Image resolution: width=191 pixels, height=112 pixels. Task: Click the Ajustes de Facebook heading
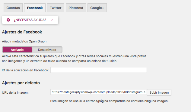(22, 32)
